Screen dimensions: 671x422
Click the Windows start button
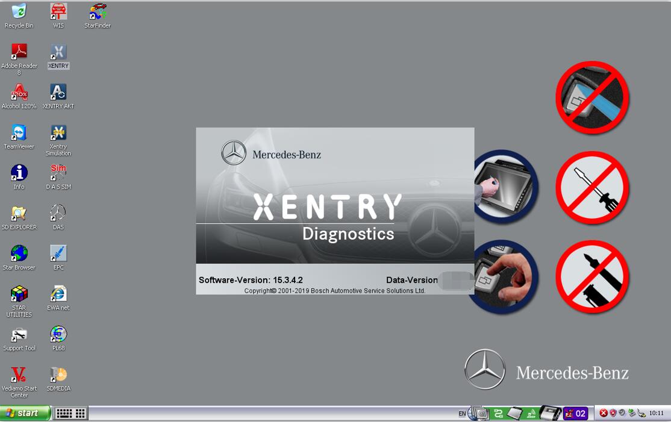pyautogui.click(x=26, y=413)
